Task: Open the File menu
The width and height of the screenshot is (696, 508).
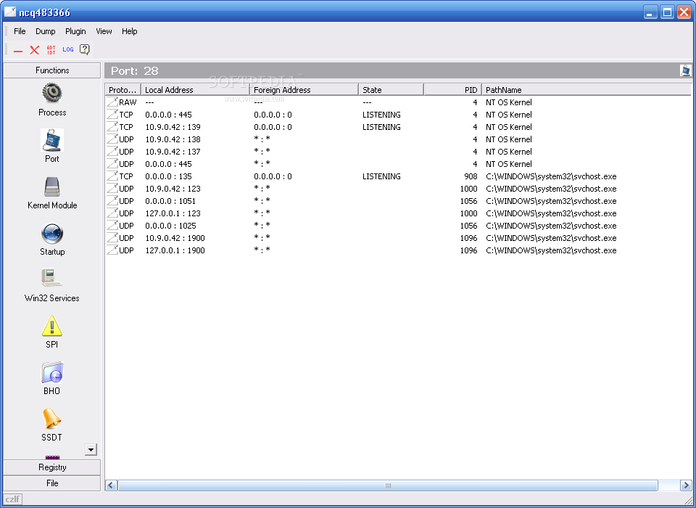Action: pyautogui.click(x=20, y=31)
